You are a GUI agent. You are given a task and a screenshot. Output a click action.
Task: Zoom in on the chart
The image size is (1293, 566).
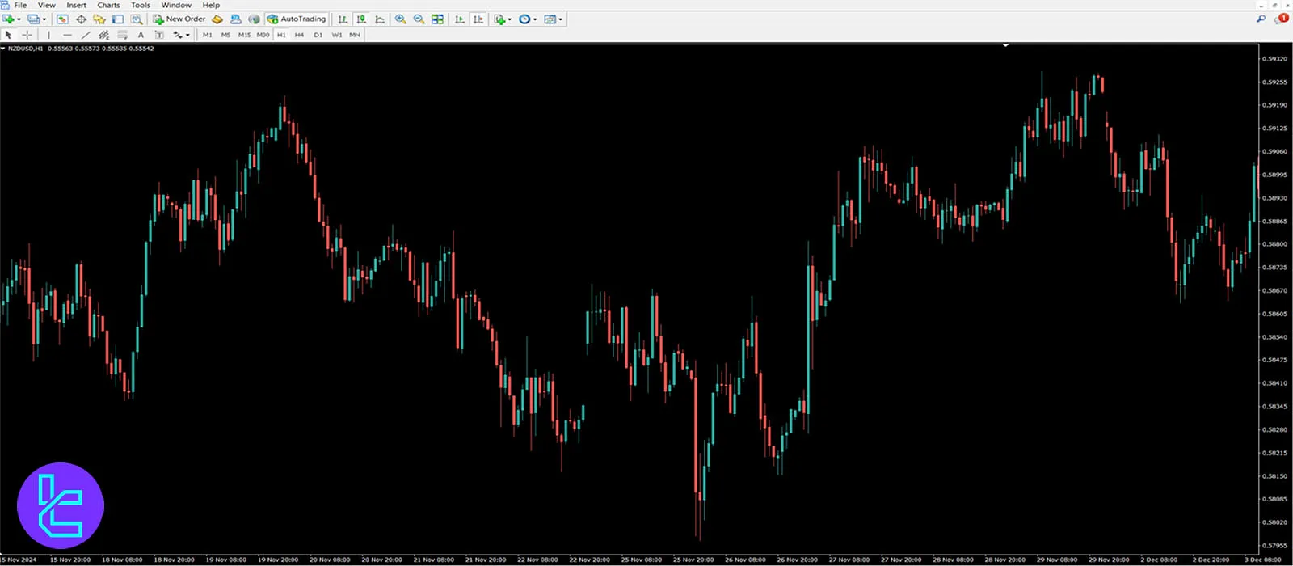coord(400,19)
